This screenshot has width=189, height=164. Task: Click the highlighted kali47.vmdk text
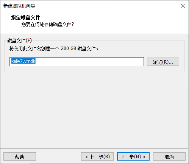point(23,61)
